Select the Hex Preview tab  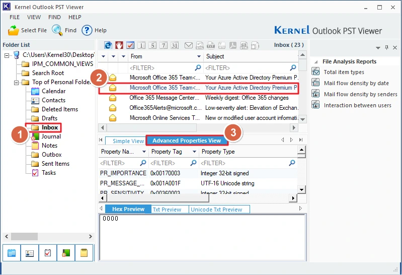tap(128, 209)
